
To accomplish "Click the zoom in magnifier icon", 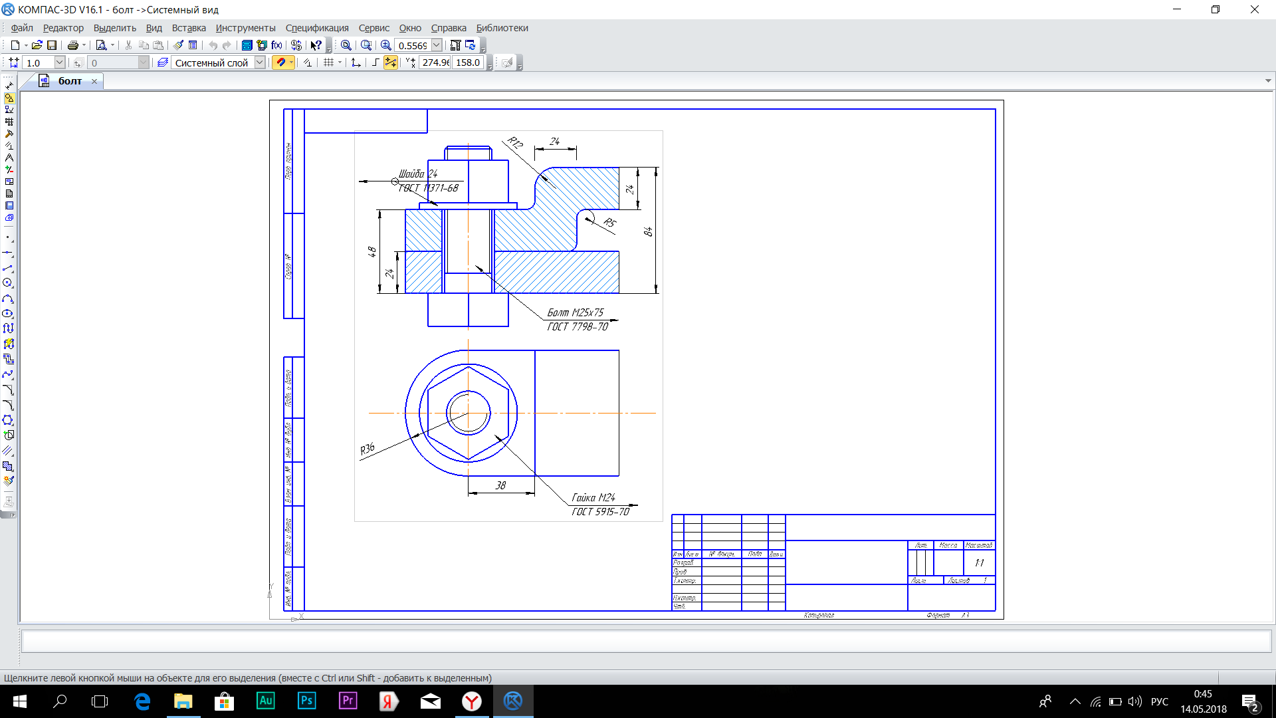I will [x=386, y=45].
